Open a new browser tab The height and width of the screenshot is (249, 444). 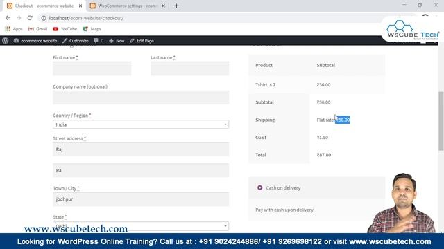pyautogui.click(x=176, y=6)
